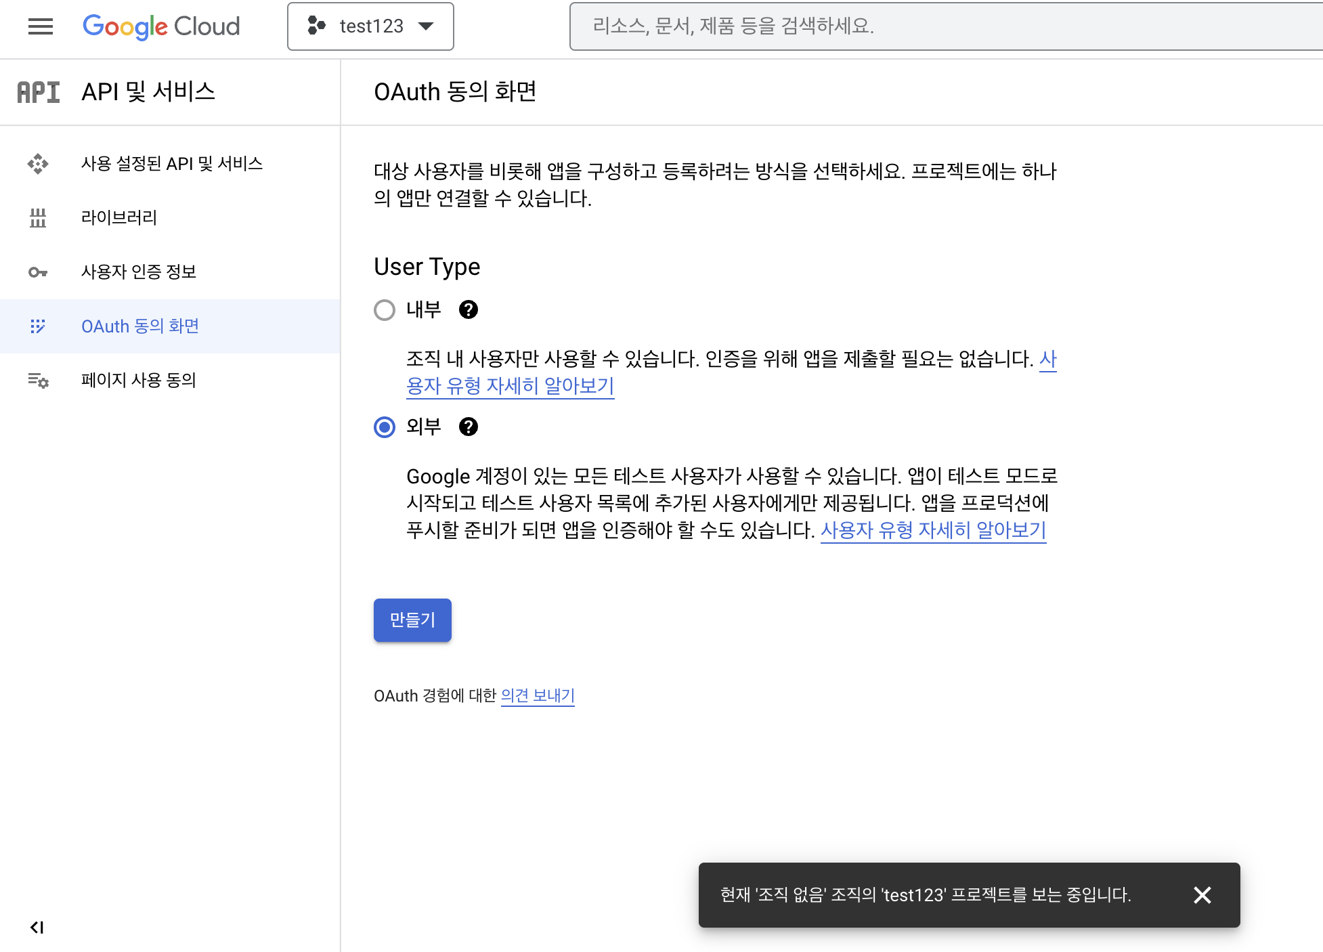The image size is (1323, 952).
Task: Click the API section icon
Action: coord(39,92)
